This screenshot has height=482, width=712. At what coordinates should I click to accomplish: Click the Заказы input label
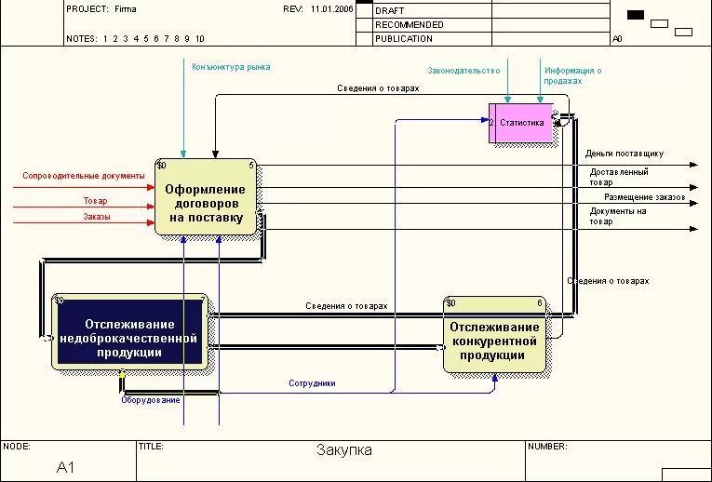[96, 217]
